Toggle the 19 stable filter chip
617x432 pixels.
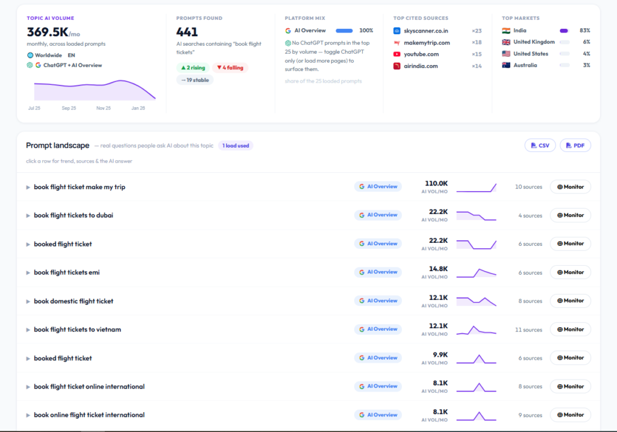(195, 80)
